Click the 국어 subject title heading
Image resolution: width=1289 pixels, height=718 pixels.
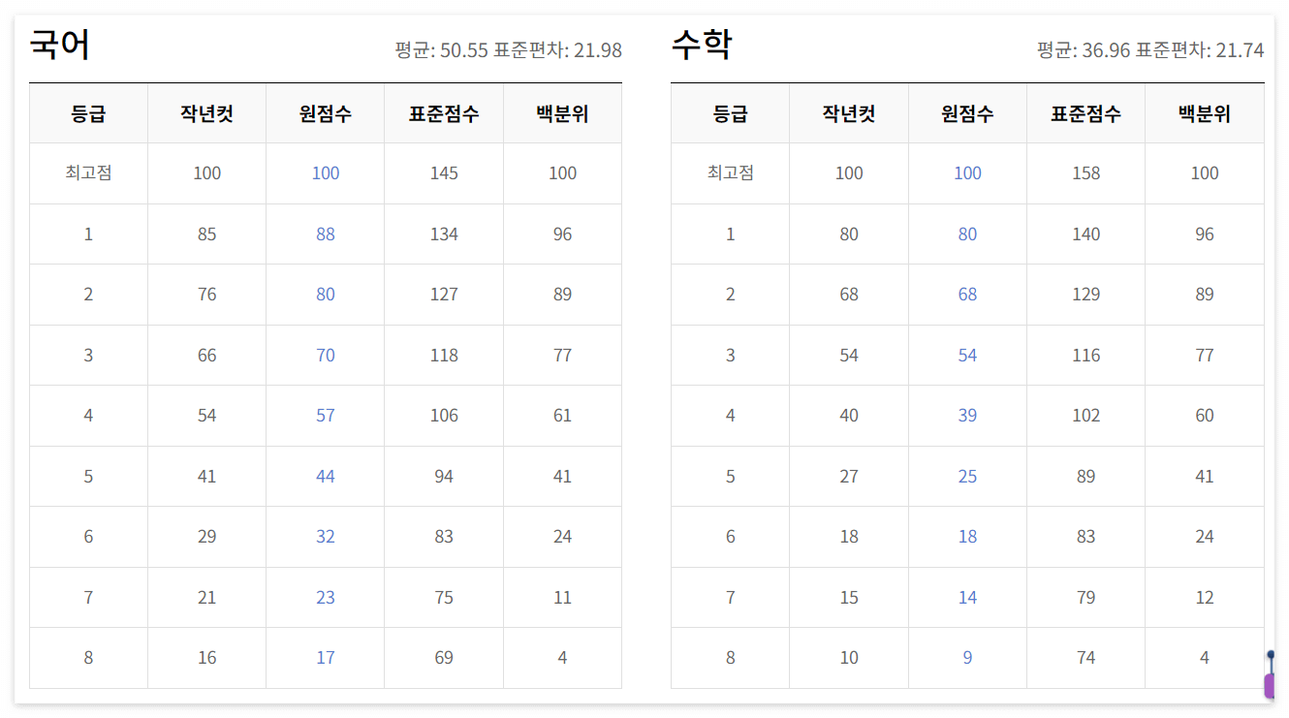59,46
